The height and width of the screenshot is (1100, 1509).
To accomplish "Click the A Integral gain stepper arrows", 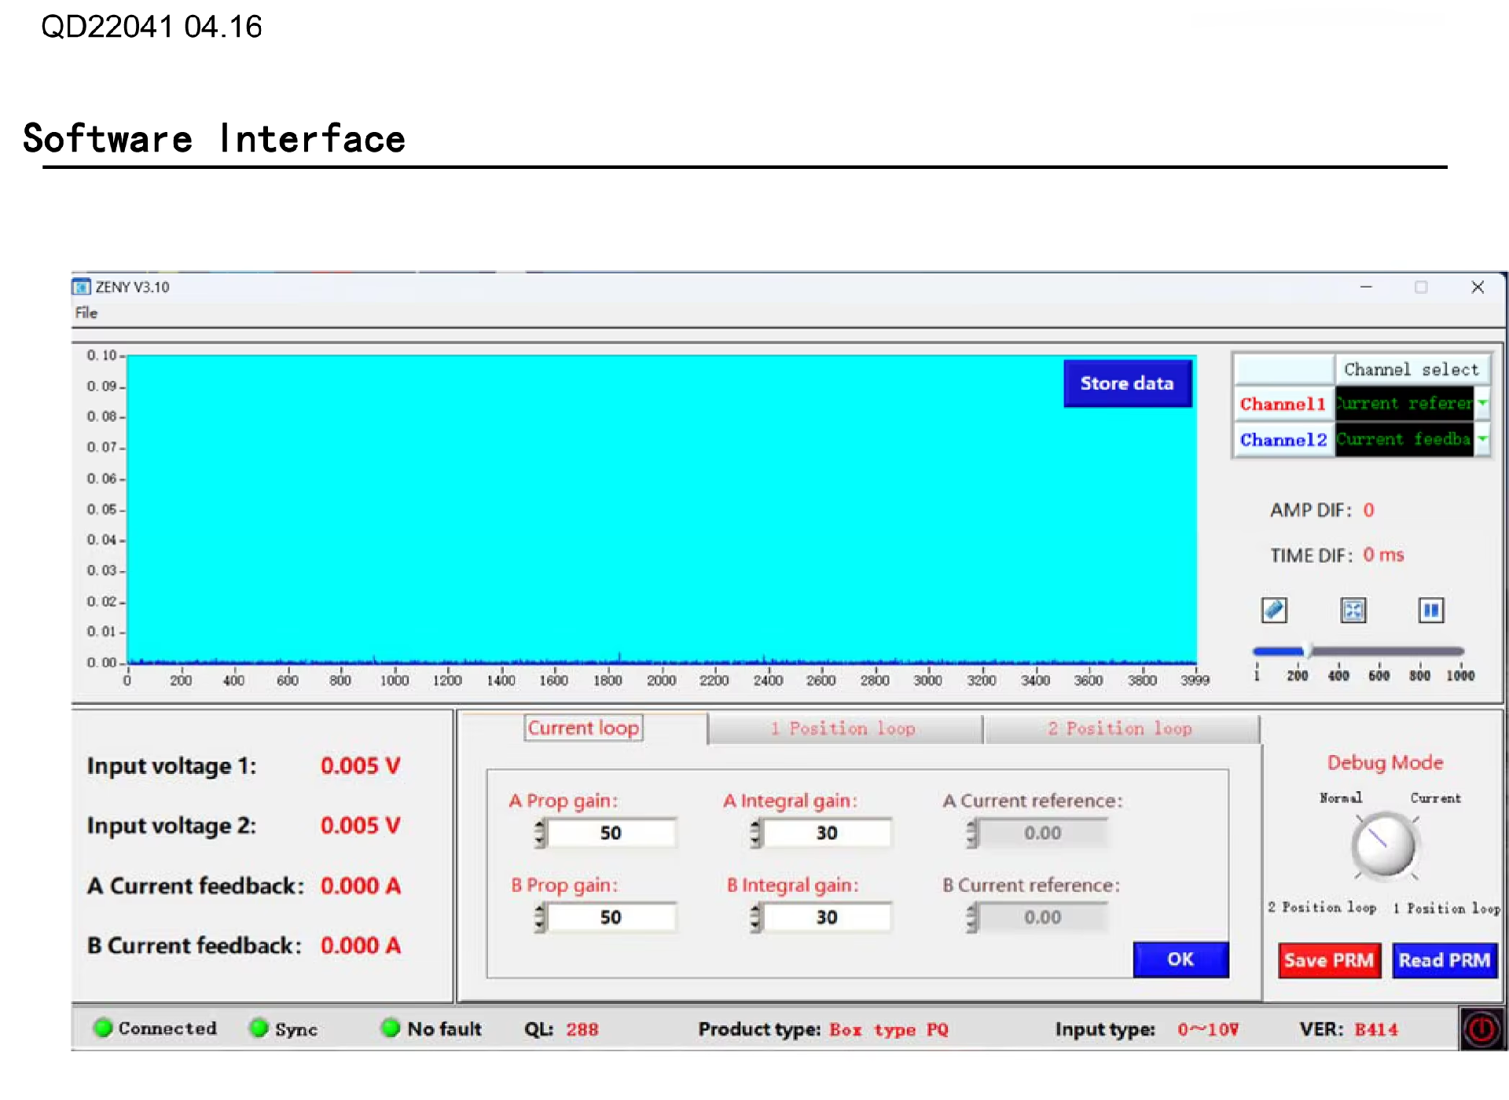I will click(756, 833).
